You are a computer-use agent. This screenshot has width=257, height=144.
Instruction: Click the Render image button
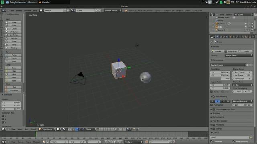(217, 52)
